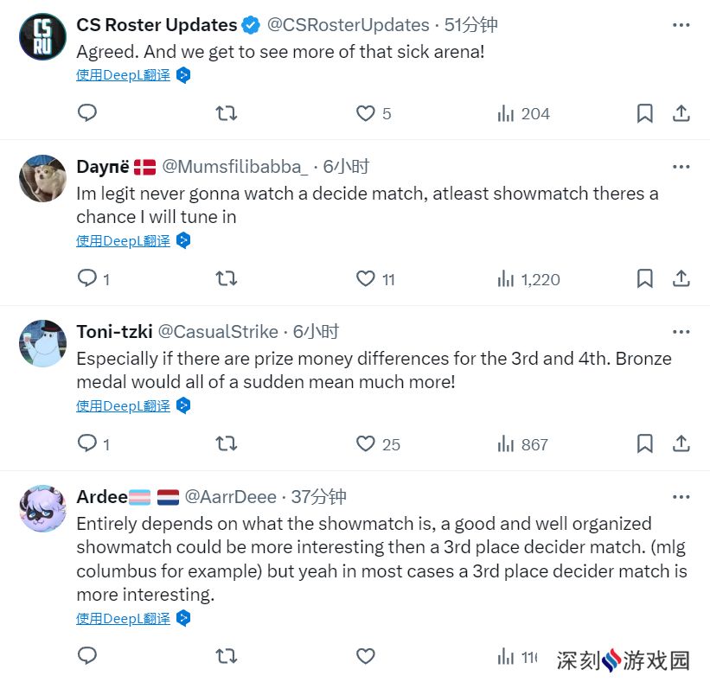Viewport: 710px width, 682px height.
Task: Like Toni-tzki's prize money tweet
Action: [366, 443]
